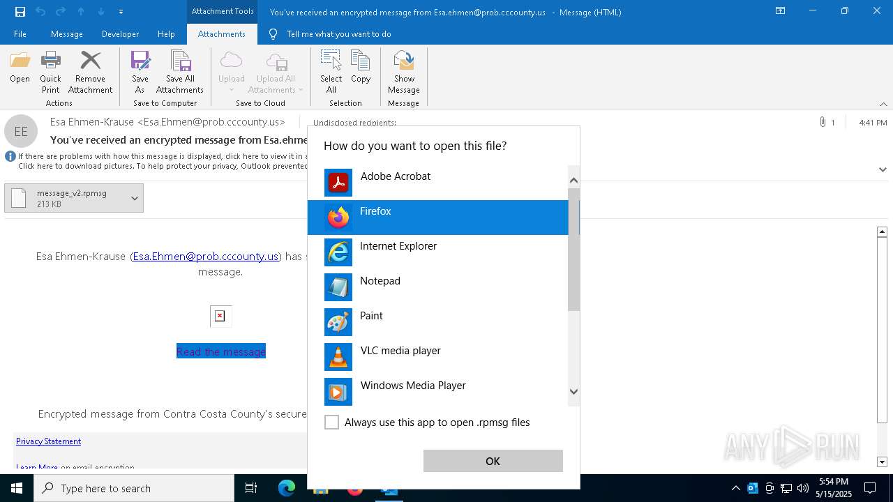Click the Undo arrow in title bar
Screen dimensions: 893x502
click(40, 12)
